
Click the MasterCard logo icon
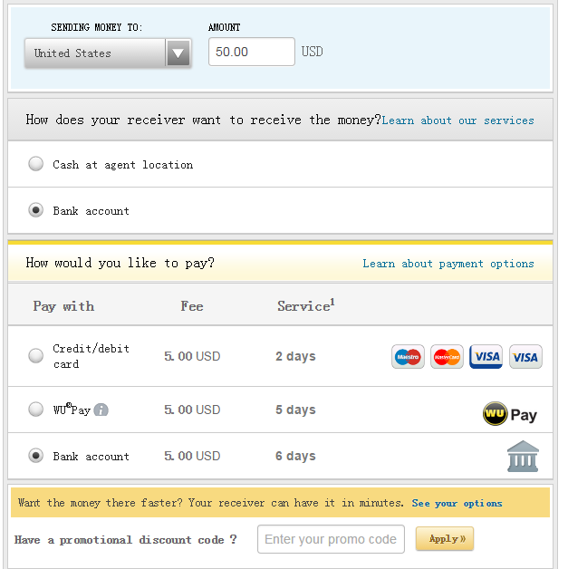pos(447,357)
